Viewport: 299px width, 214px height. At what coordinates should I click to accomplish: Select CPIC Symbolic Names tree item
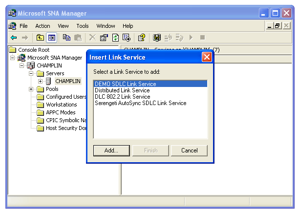66,120
